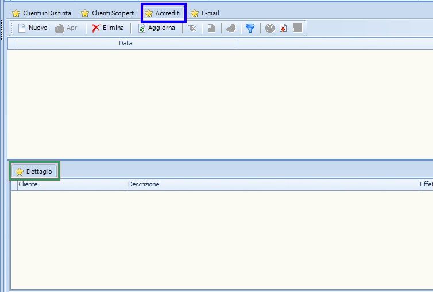Go to the E-mail tab
The image size is (433, 292).
pyautogui.click(x=205, y=13)
